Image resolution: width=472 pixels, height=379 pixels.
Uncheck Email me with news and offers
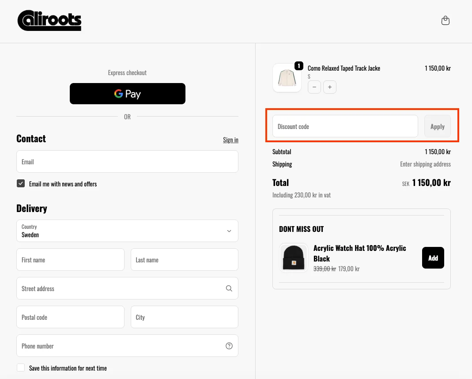pyautogui.click(x=21, y=184)
